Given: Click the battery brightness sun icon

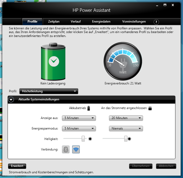Looking at the screenshot, I should pos(90,139).
